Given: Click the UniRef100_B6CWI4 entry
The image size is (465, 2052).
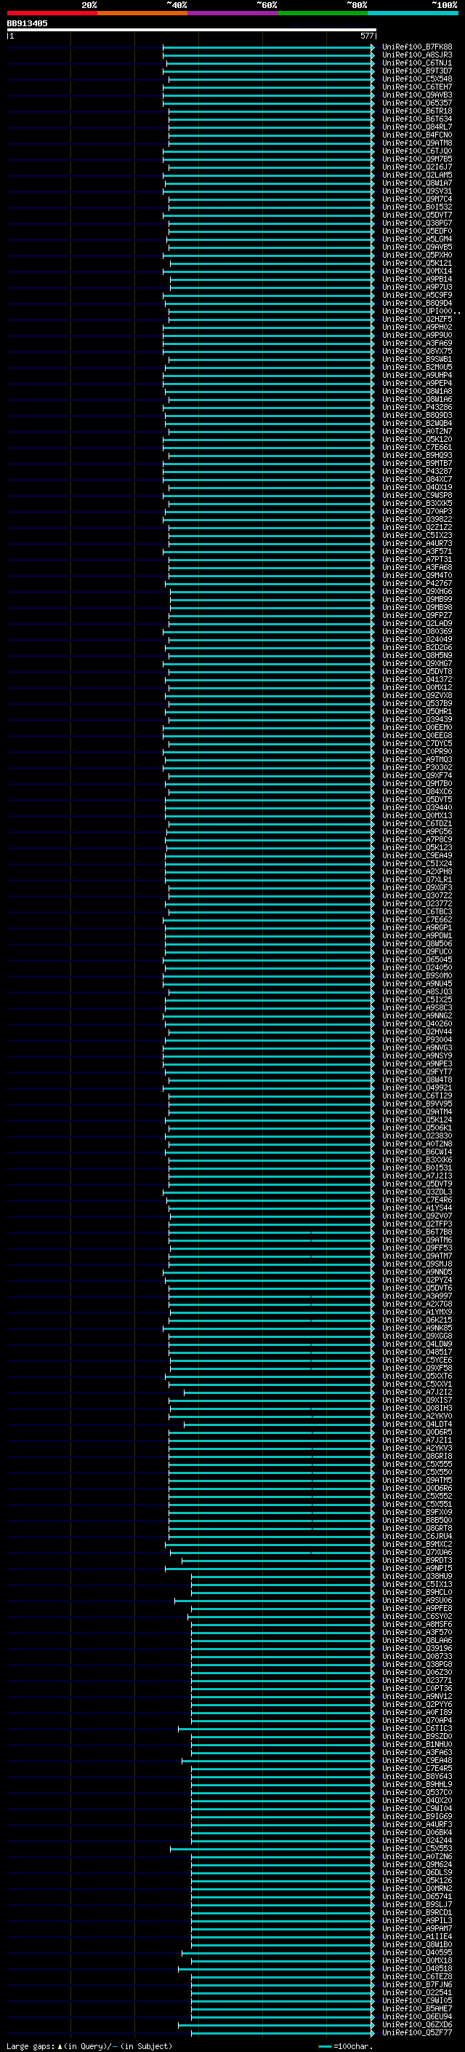Looking at the screenshot, I should [x=416, y=1151].
